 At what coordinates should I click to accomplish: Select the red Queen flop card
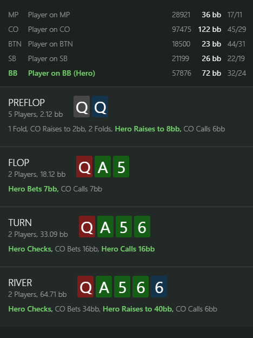[x=84, y=167]
